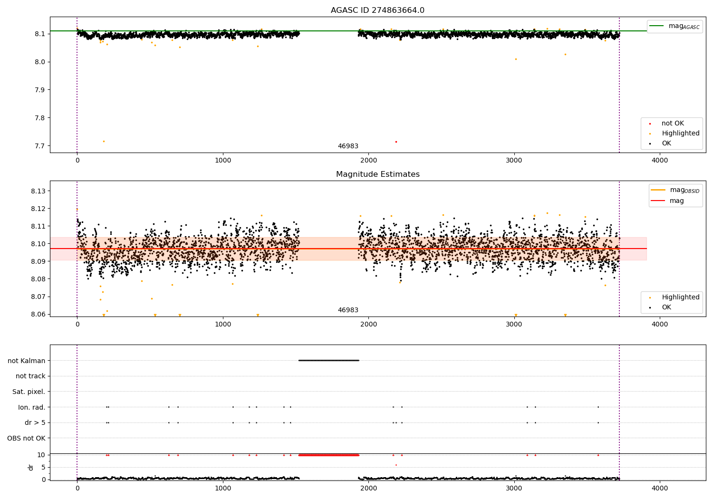Screen dimensions: 713x499
Task: Click the green line sample in the top legend
Action: [657, 26]
